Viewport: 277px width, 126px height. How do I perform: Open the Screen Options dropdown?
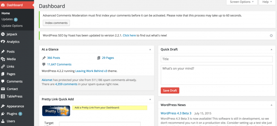point(242,2)
